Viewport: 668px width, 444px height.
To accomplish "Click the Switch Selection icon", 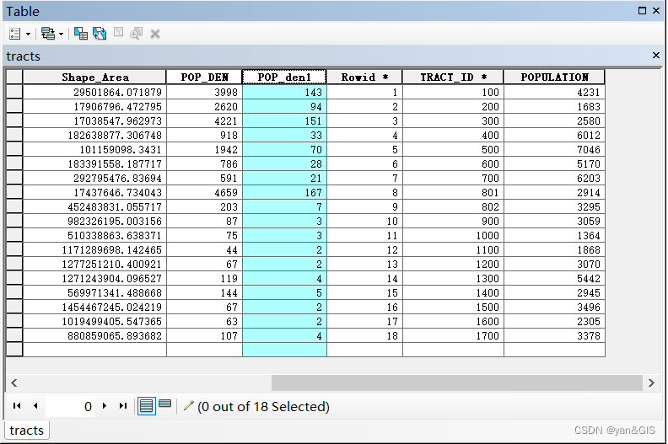I will pos(100,34).
